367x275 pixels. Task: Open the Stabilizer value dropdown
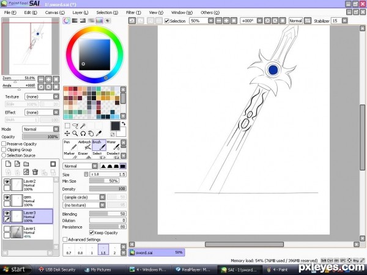point(344,21)
